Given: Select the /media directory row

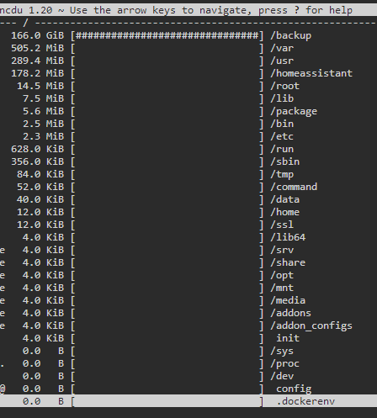Looking at the screenshot, I should tap(188, 300).
